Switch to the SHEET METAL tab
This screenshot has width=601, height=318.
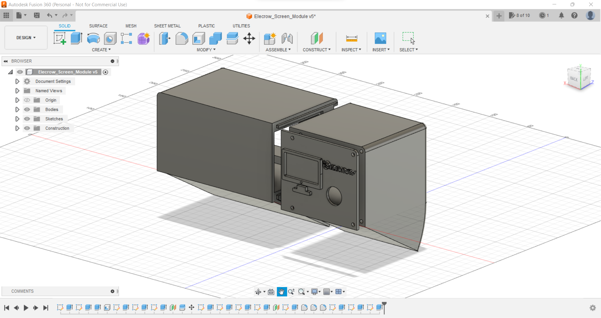(x=167, y=26)
